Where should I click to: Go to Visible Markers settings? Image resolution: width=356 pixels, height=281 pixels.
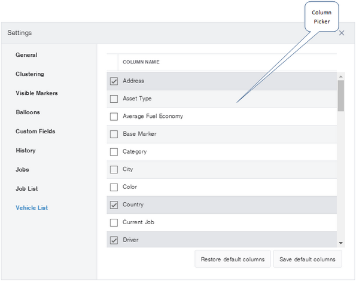tap(36, 93)
